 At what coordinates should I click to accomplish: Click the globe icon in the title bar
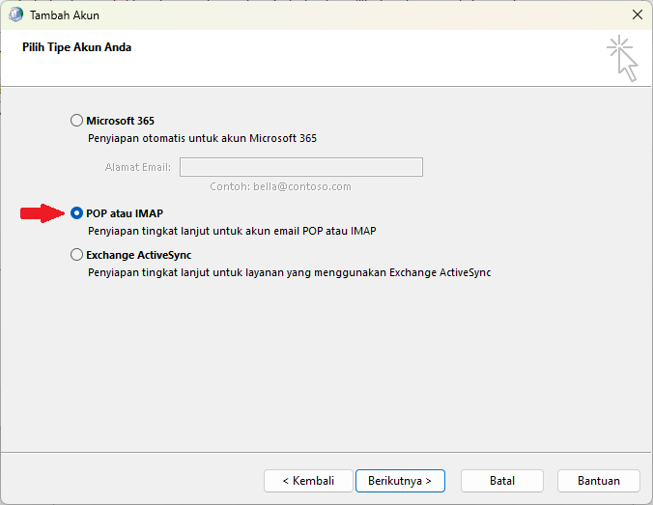pyautogui.click(x=15, y=15)
